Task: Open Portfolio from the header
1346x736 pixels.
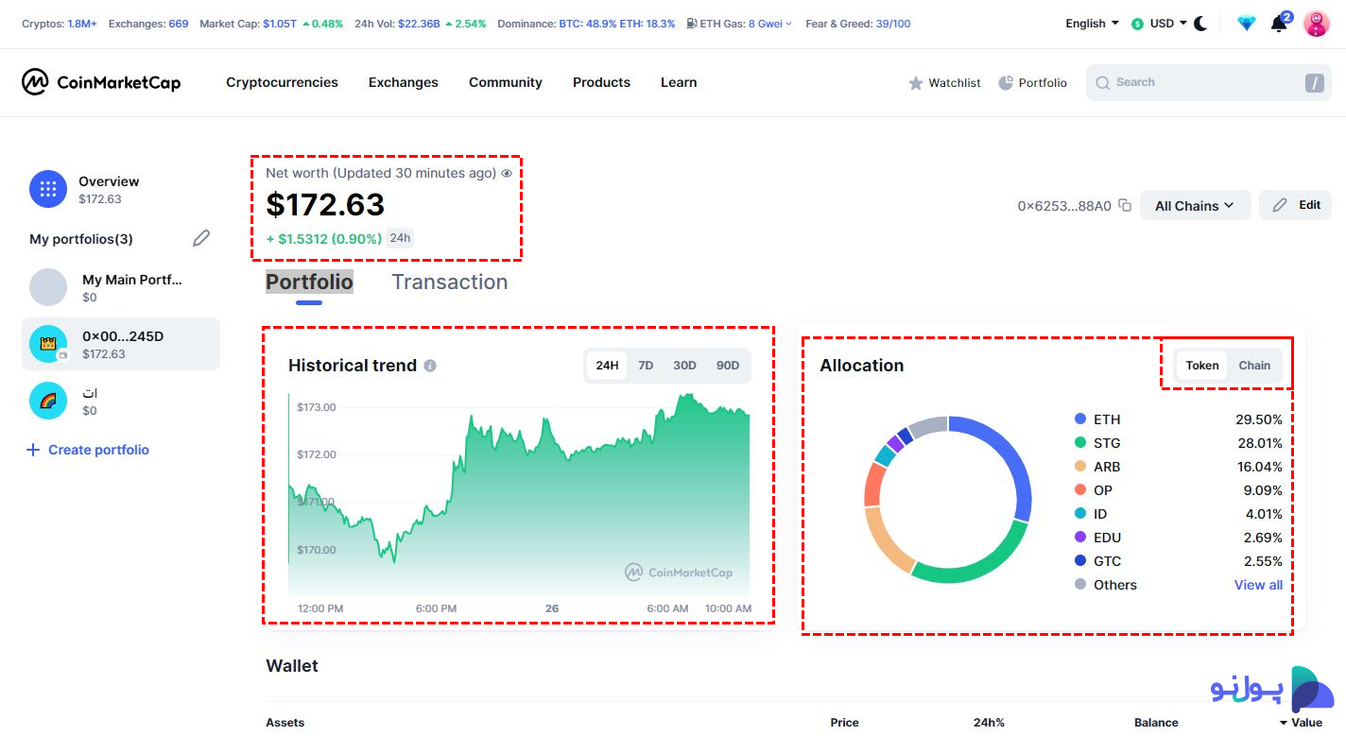Action: coord(1032,83)
